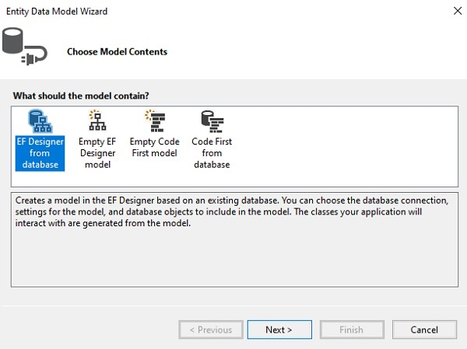
Task: Click the greyed-out Finish button
Action: coord(352,330)
